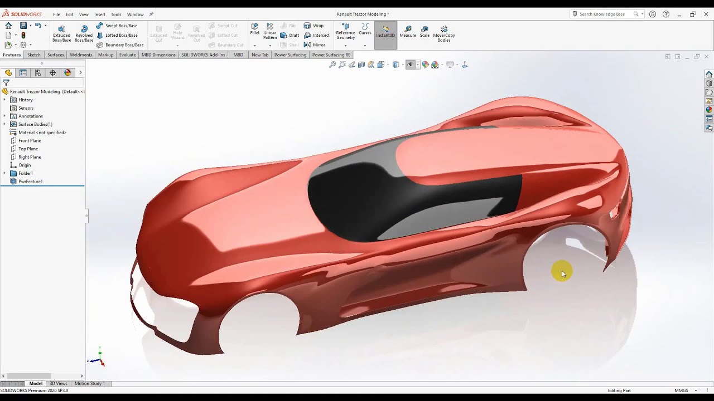This screenshot has height=401, width=714.
Task: Switch to the Surfaces tab
Action: [56, 55]
